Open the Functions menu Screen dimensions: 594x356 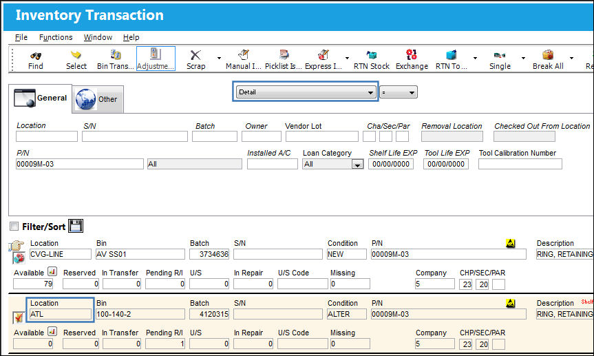[56, 37]
